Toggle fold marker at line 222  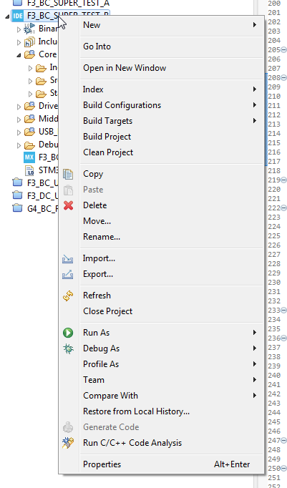coord(283,208)
